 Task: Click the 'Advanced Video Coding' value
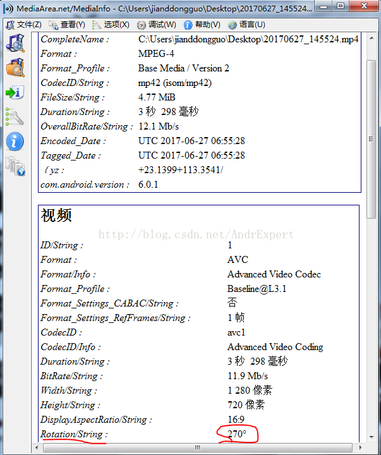tap(275, 347)
